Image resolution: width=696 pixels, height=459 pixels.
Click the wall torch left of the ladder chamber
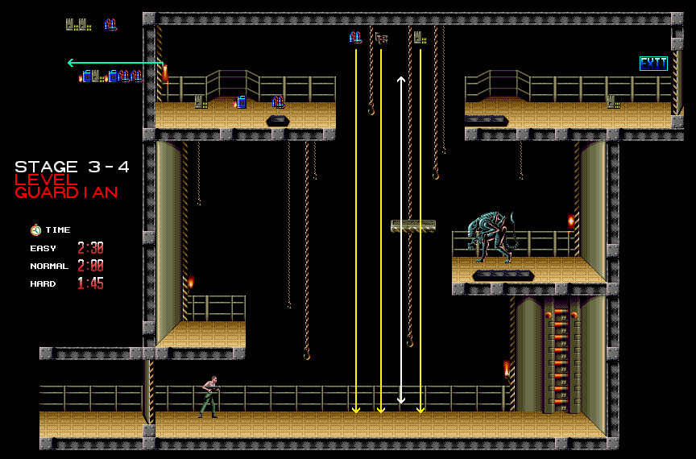coord(507,370)
